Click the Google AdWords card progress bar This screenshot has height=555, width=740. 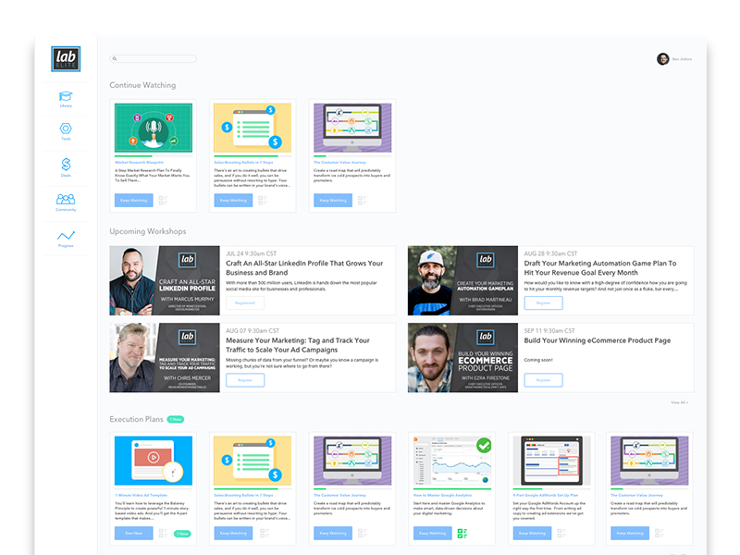tap(551, 488)
